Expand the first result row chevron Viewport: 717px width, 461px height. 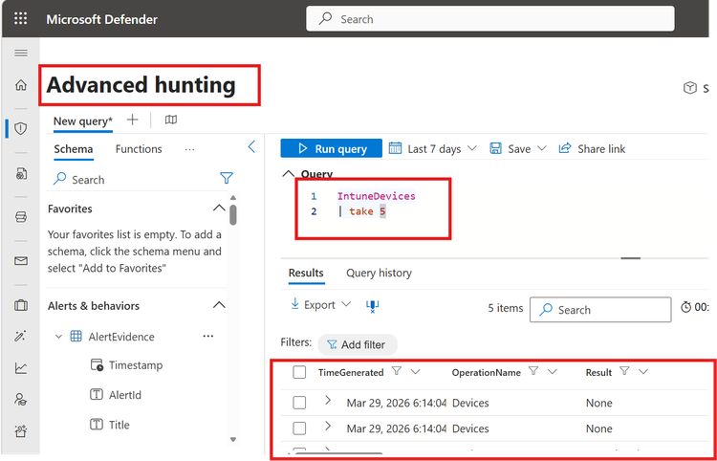pyautogui.click(x=327, y=400)
